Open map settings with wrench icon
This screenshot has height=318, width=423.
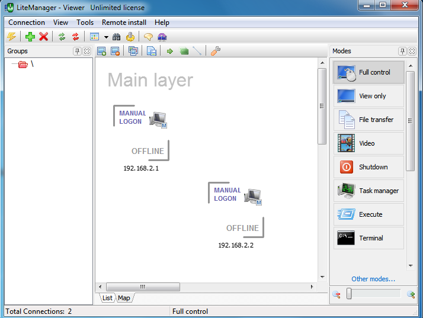point(216,51)
